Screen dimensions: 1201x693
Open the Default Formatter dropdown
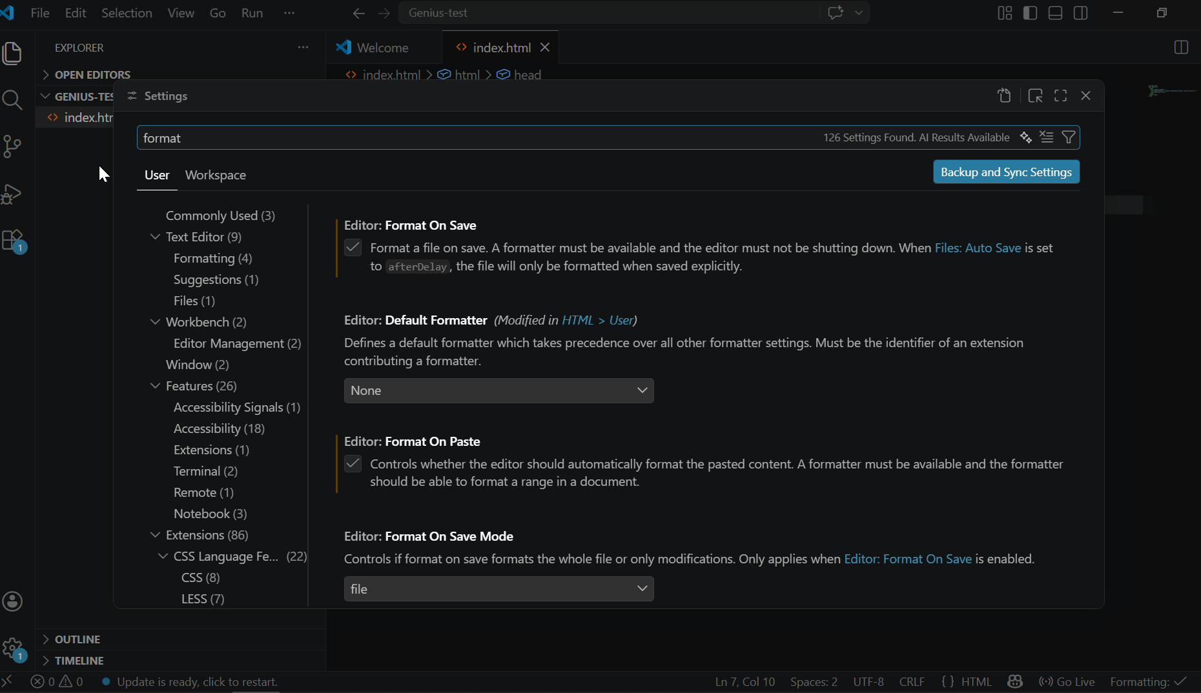tap(498, 390)
